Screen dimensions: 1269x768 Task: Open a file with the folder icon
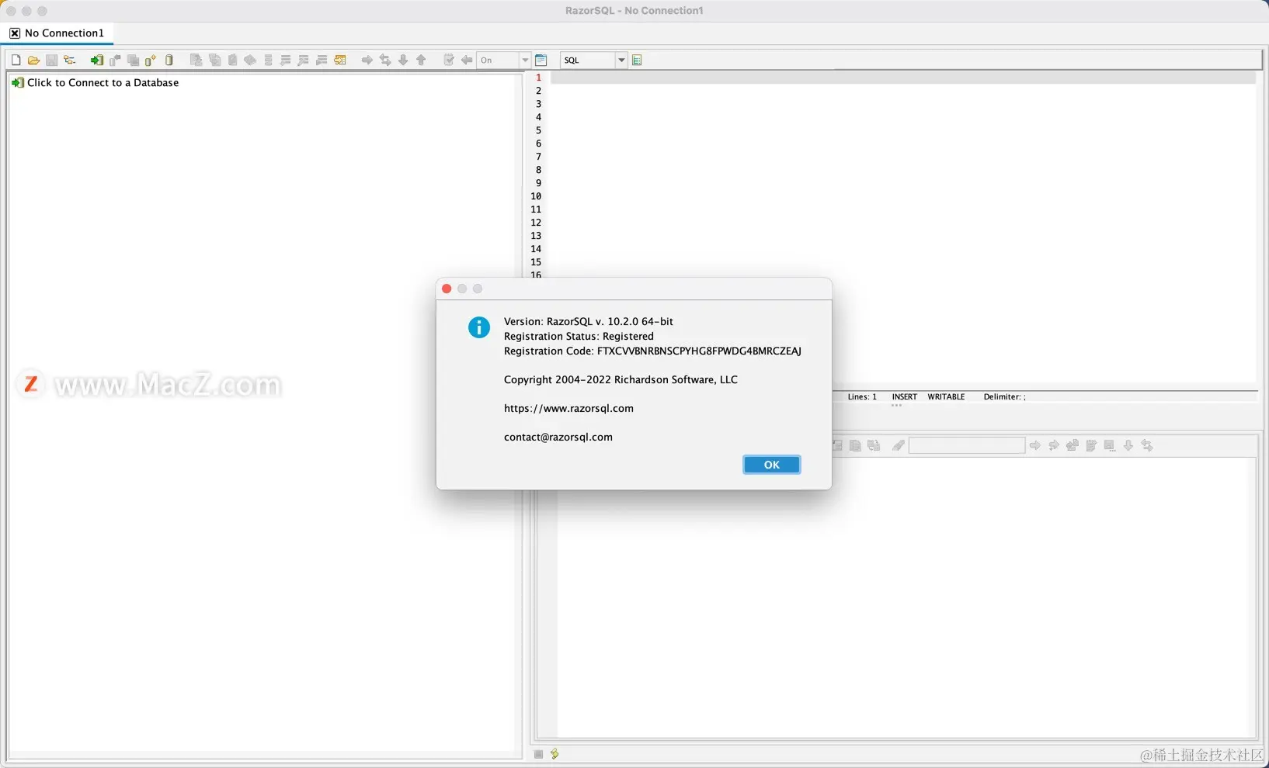tap(33, 60)
